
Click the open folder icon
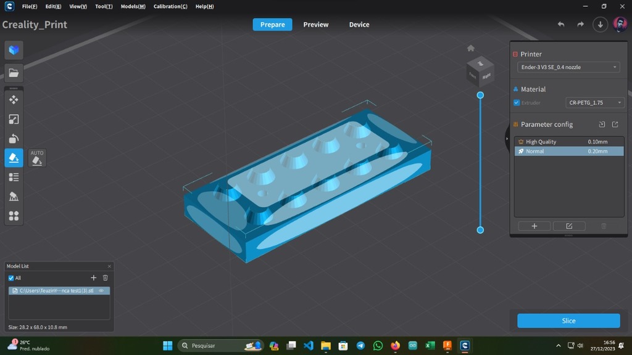pyautogui.click(x=14, y=73)
